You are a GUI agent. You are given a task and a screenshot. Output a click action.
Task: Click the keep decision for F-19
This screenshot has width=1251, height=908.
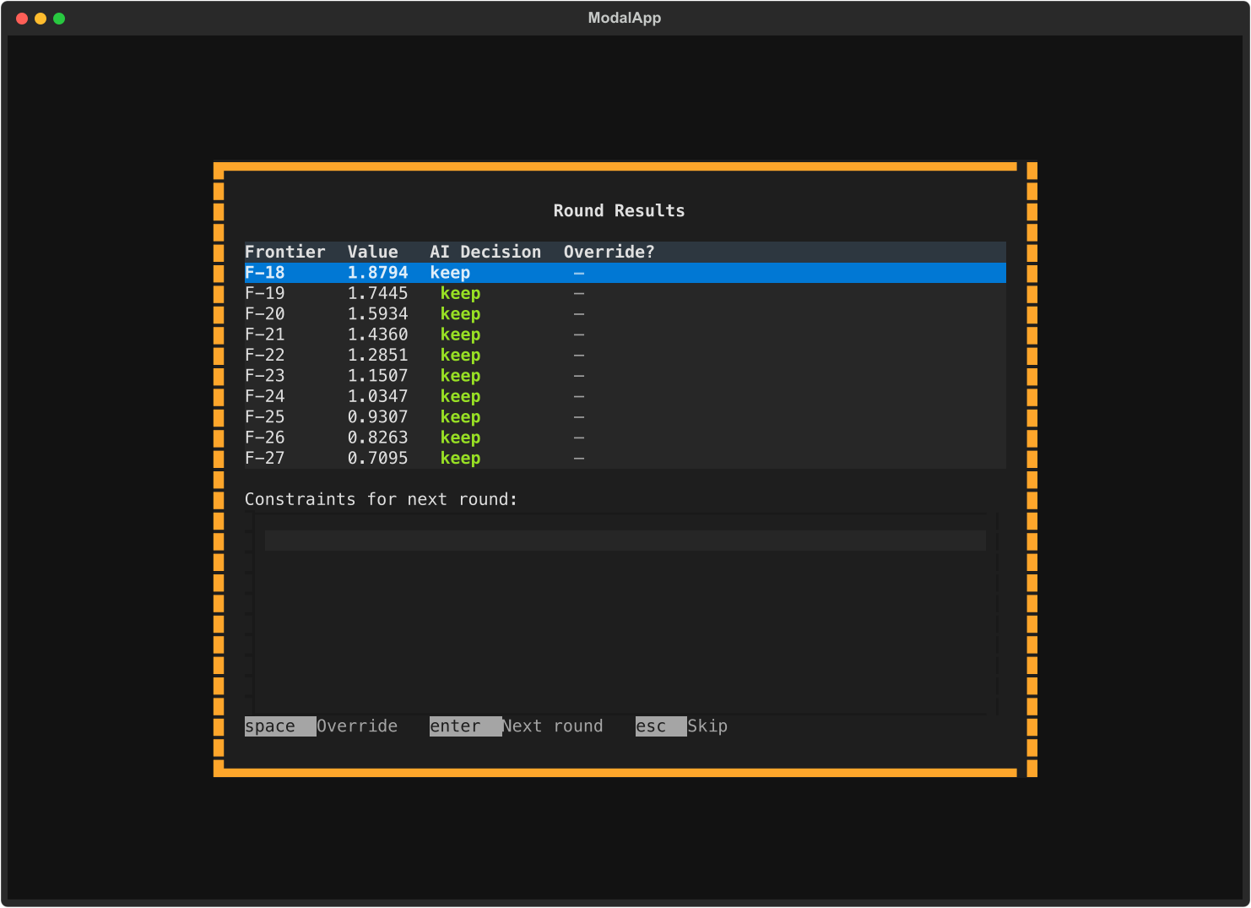coord(460,293)
